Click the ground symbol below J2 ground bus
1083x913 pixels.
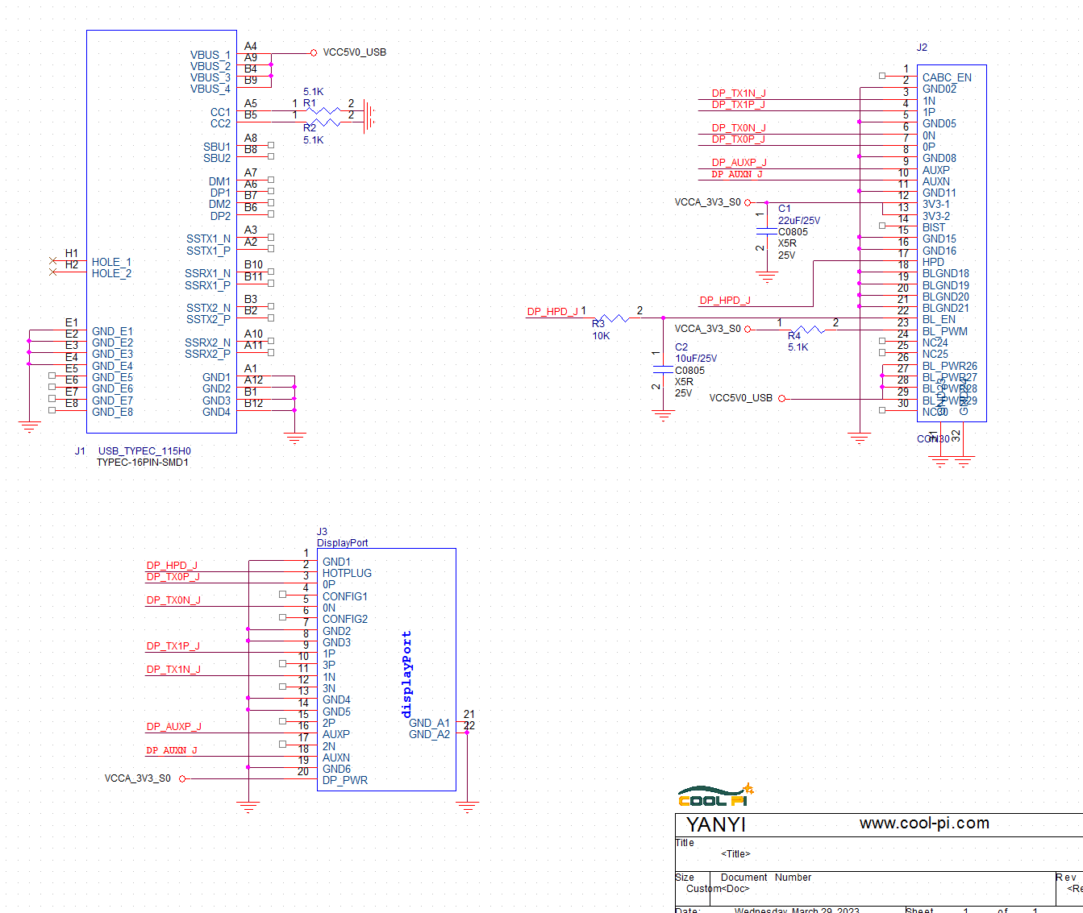point(860,439)
